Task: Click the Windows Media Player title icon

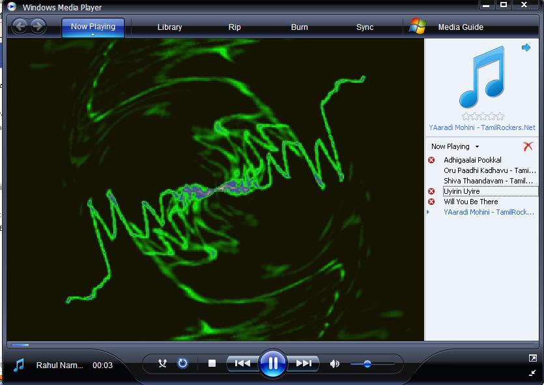Action: click(x=12, y=7)
